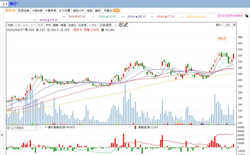Open 主力地圖 tab
Image resolution: width=250 pixels, height=155 pixels.
pos(65,11)
